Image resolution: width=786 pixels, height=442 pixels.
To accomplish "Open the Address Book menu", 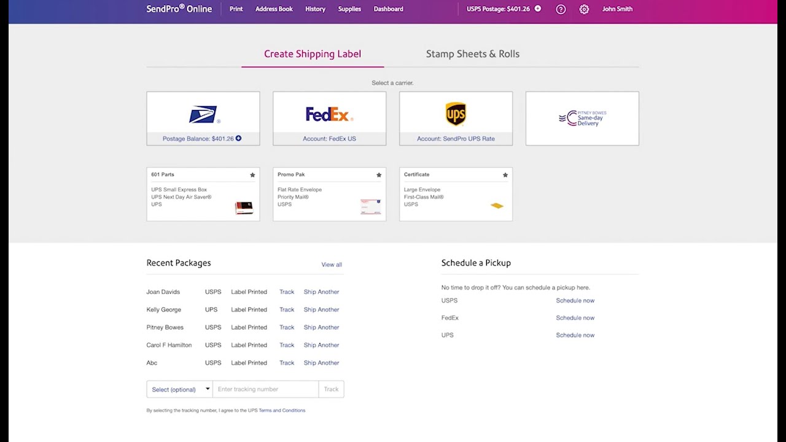I will point(274,9).
